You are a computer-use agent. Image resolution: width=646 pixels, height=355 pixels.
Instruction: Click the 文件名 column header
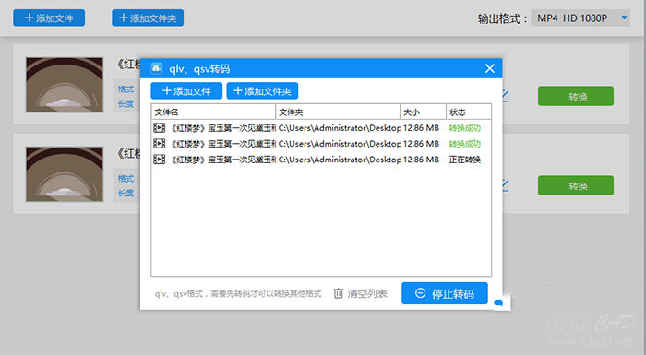[x=213, y=112]
